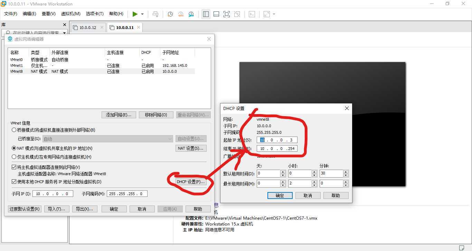472x251 pixels.
Task: Toggle the library sidebar view icon
Action: [x=206, y=14]
